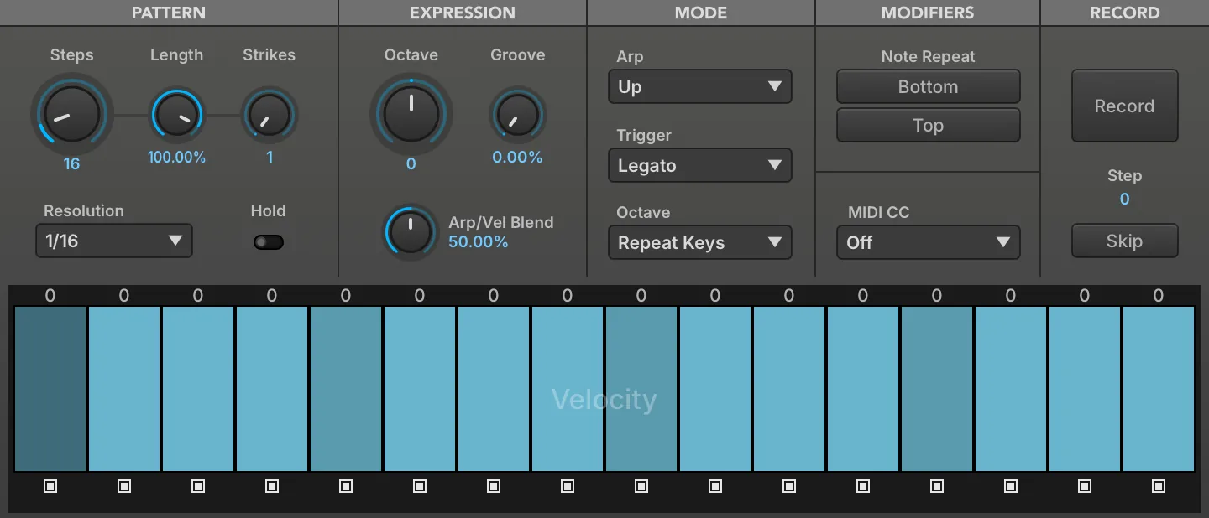Viewport: 1209px width, 518px height.
Task: Toggle the thirteenth step's enable square
Action: pos(937,486)
